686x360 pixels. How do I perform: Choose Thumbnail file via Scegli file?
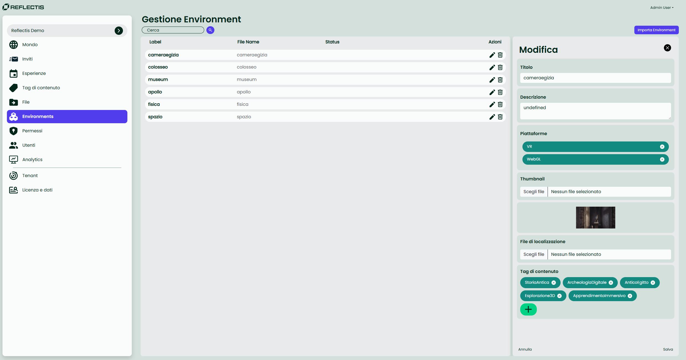pyautogui.click(x=533, y=192)
